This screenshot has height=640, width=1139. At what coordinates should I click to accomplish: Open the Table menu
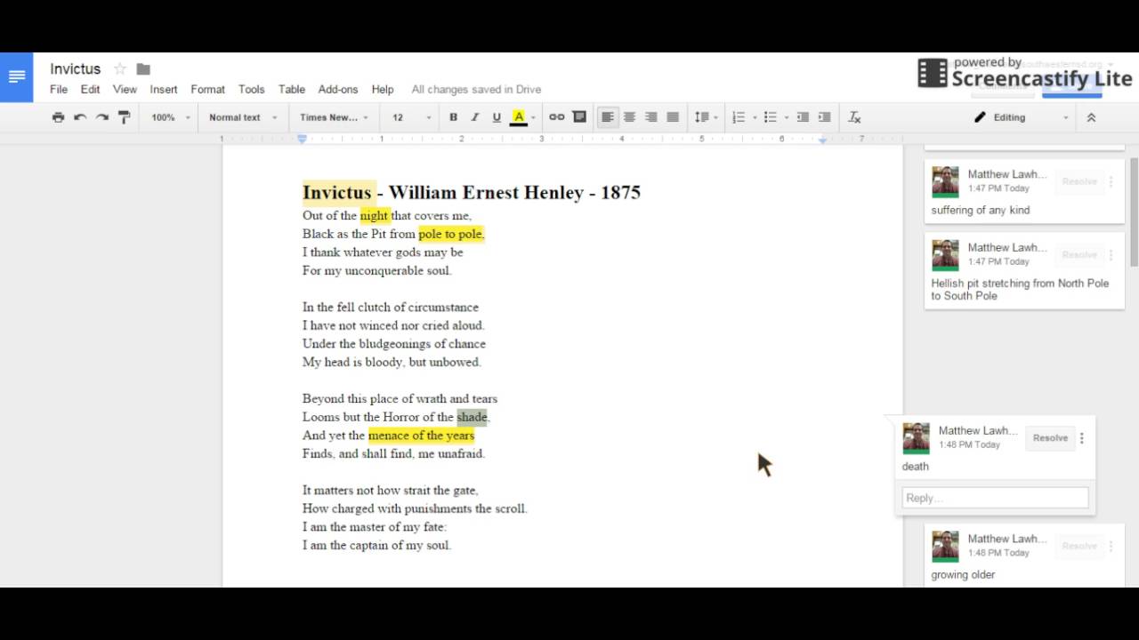pyautogui.click(x=292, y=90)
